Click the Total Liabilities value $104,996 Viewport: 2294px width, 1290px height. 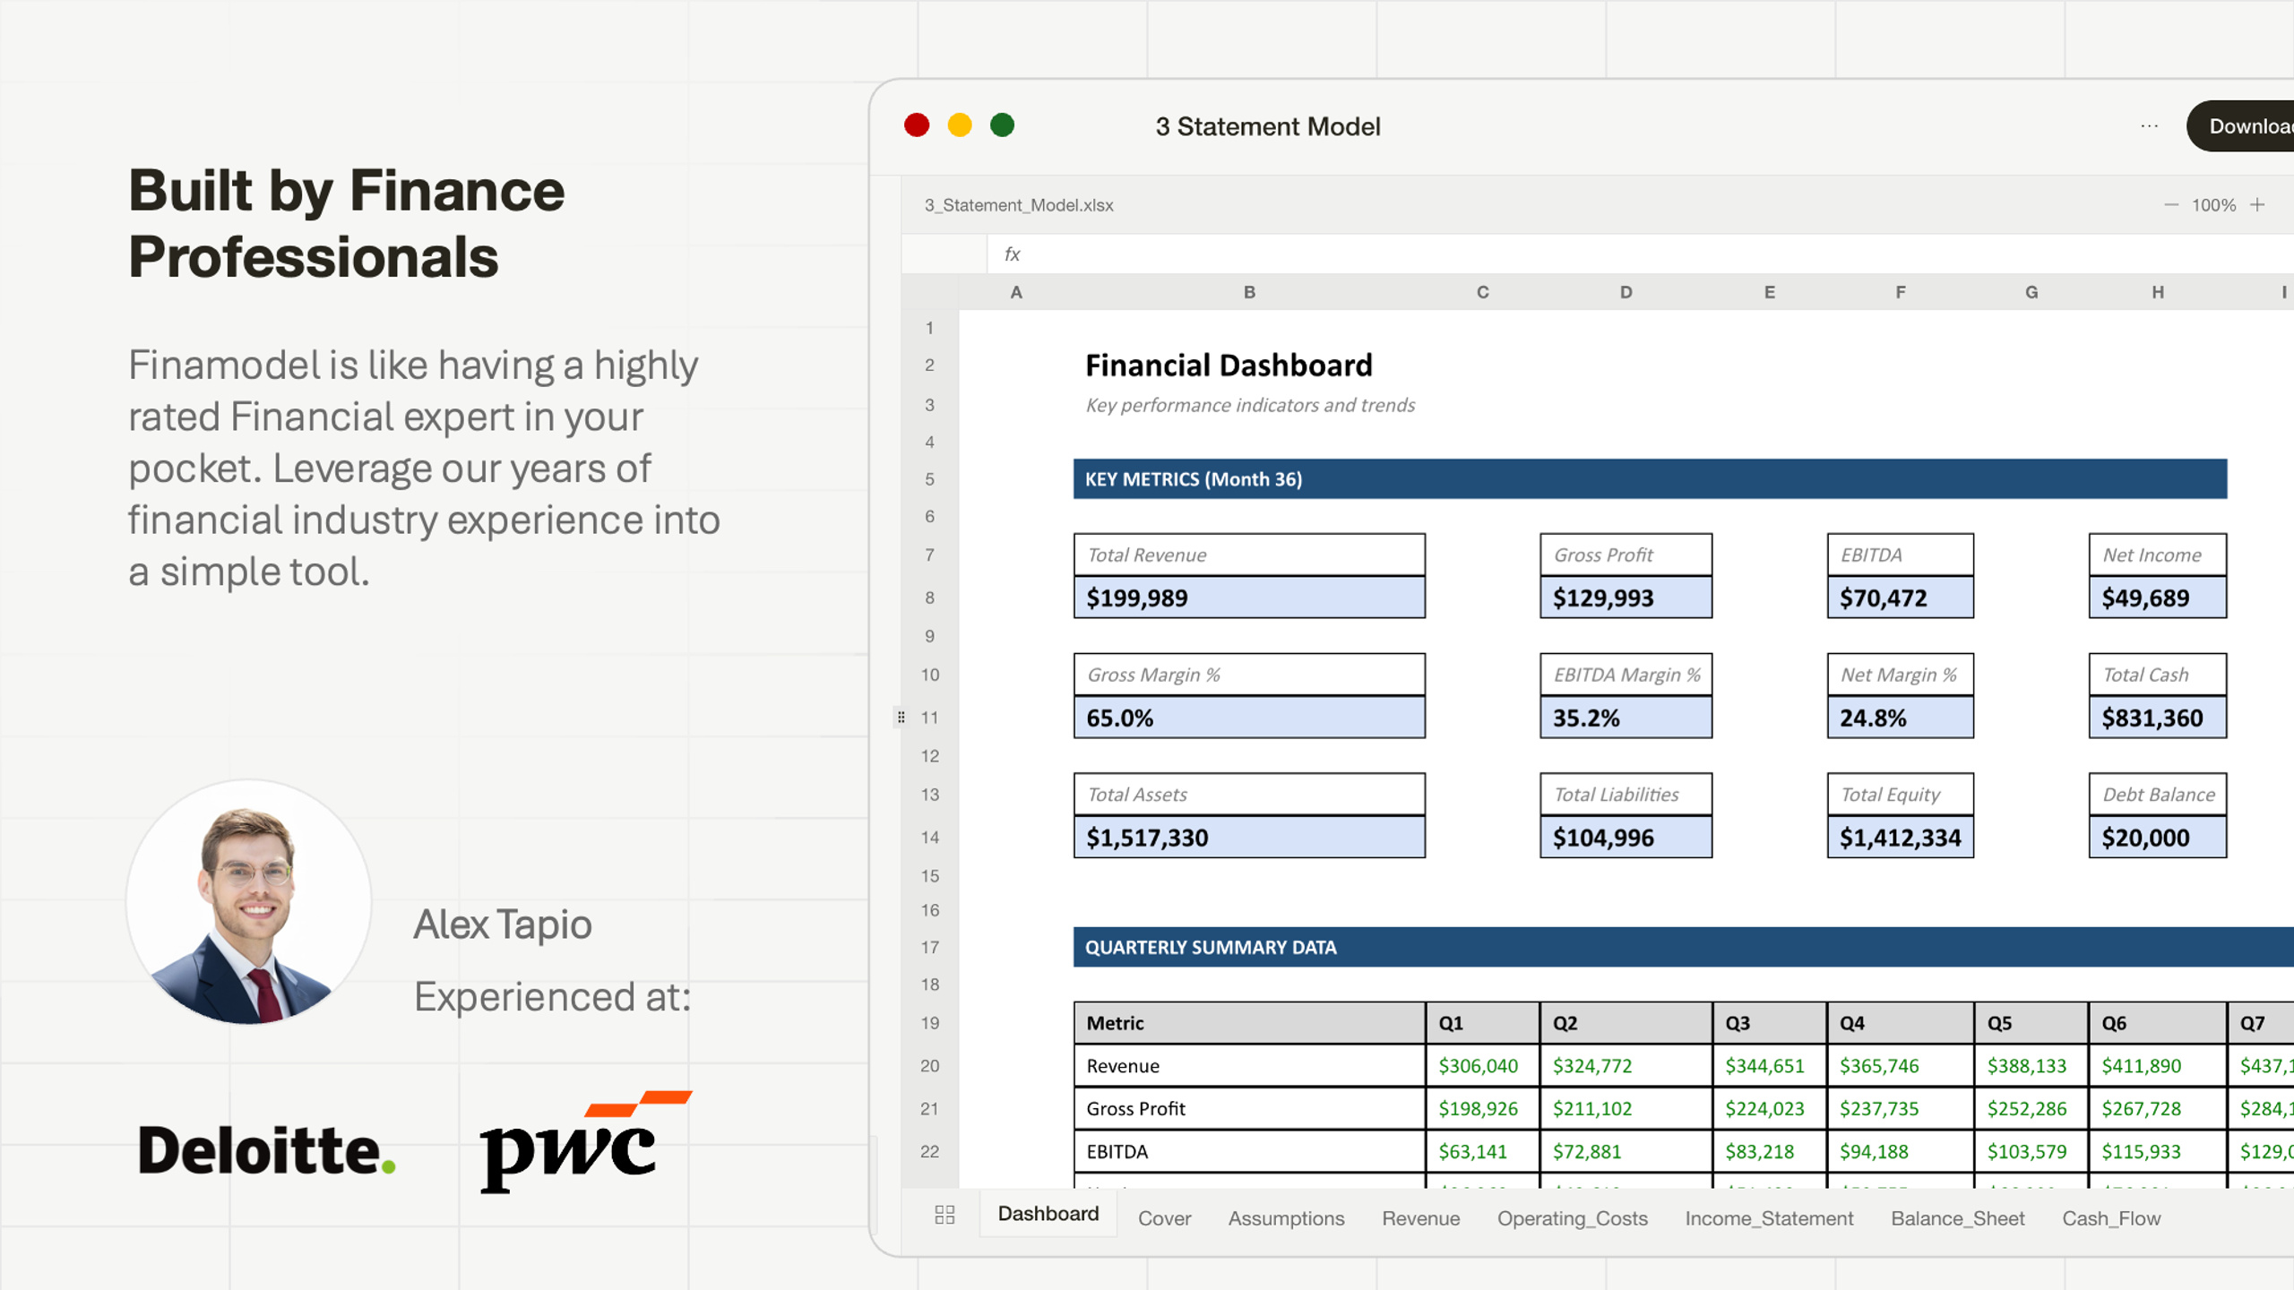[x=1626, y=838]
